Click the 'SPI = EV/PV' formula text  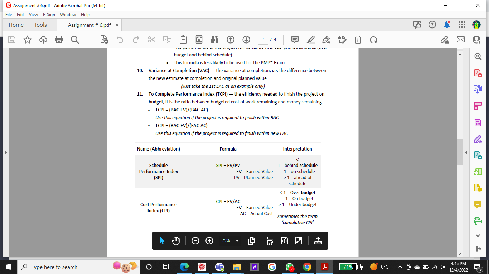click(x=228, y=165)
